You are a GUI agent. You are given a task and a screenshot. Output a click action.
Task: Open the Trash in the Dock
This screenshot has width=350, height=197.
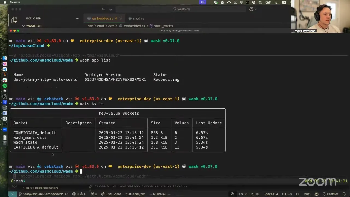5,143
